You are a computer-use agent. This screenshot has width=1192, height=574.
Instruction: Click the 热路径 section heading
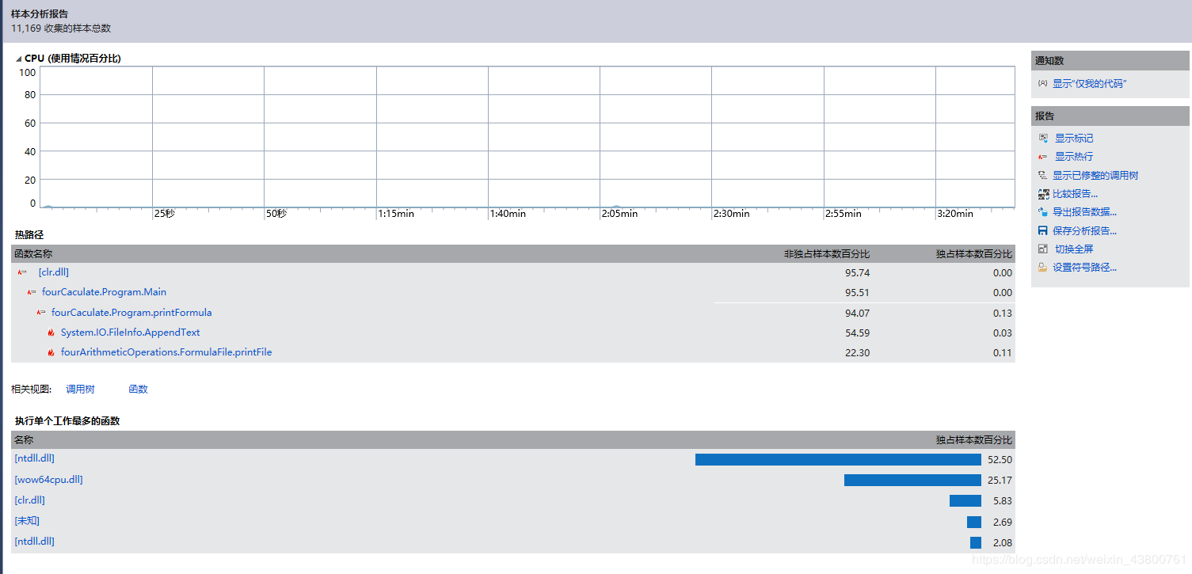[x=29, y=235]
